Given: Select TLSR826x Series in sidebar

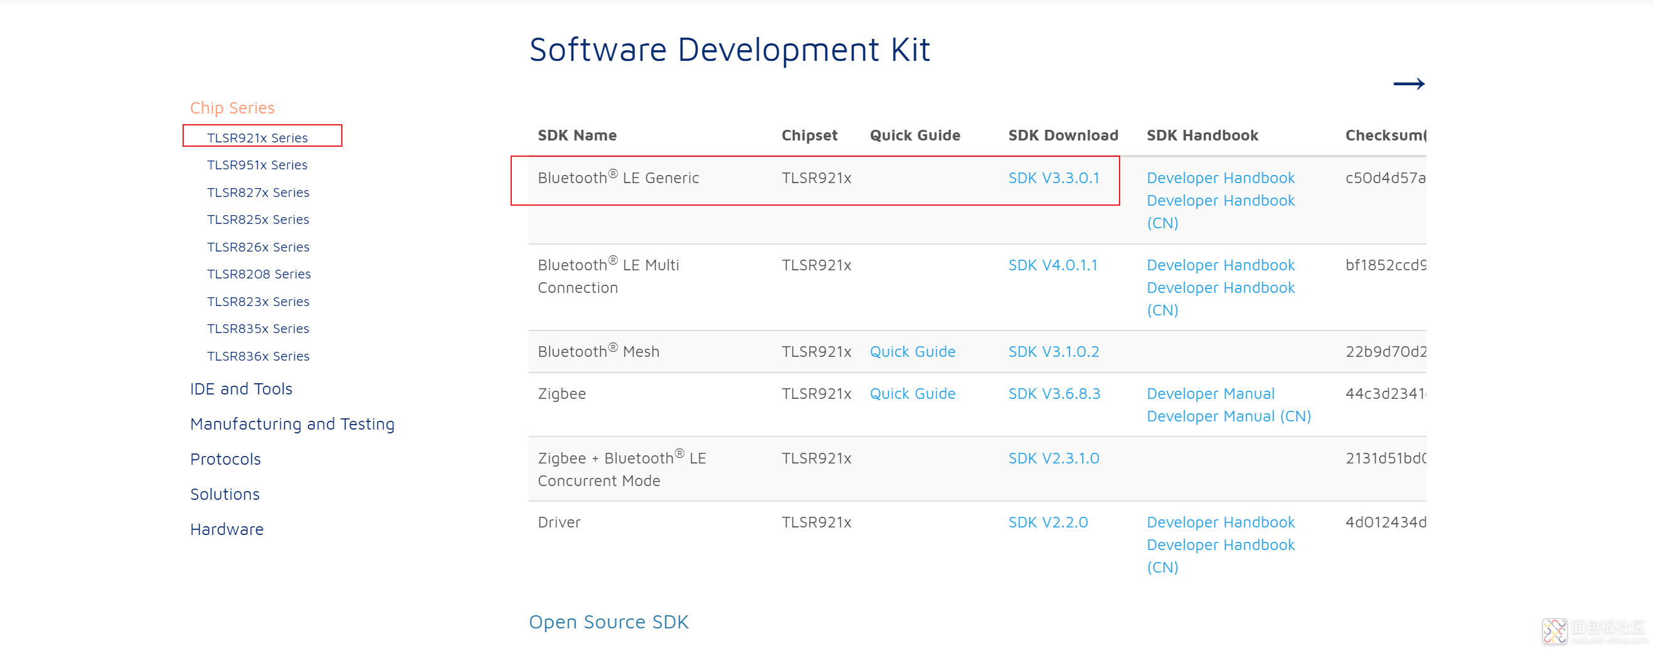Looking at the screenshot, I should click(x=257, y=246).
